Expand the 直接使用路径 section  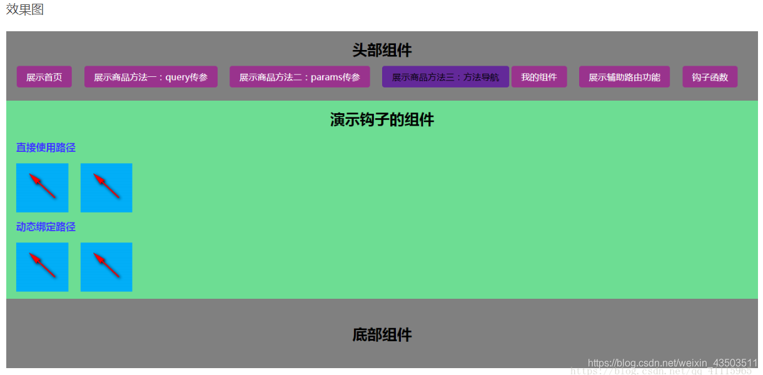pos(45,147)
